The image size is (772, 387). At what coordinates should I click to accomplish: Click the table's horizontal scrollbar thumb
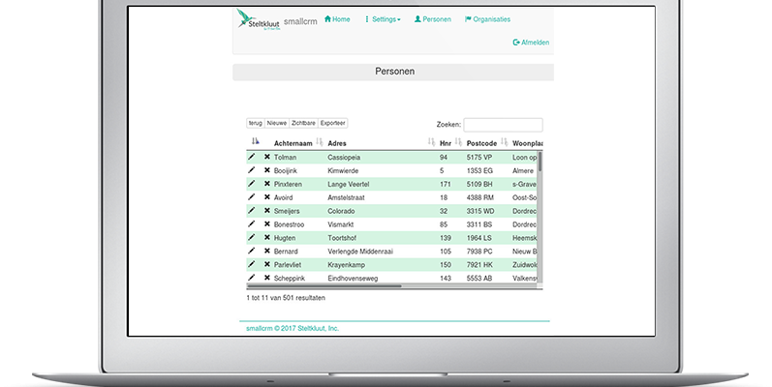click(324, 285)
